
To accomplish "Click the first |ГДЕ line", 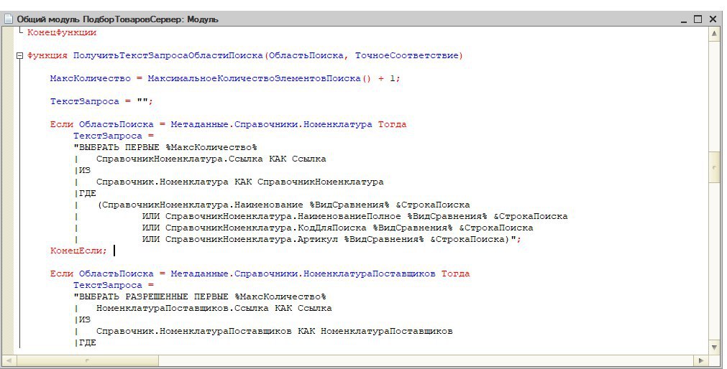I will 85,194.
